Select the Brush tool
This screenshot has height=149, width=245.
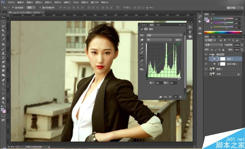click(3, 49)
